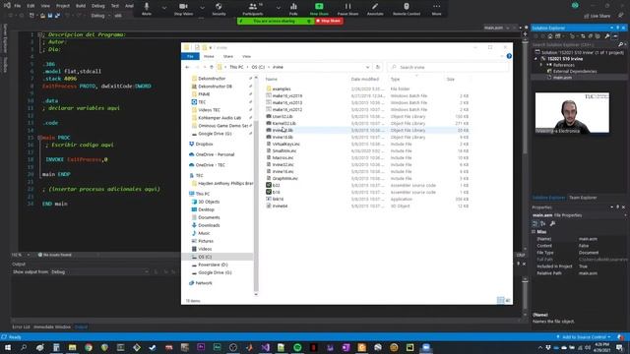Expand options arrow beside Participants
The width and height of the screenshot is (630, 354).
pyautogui.click(x=278, y=8)
